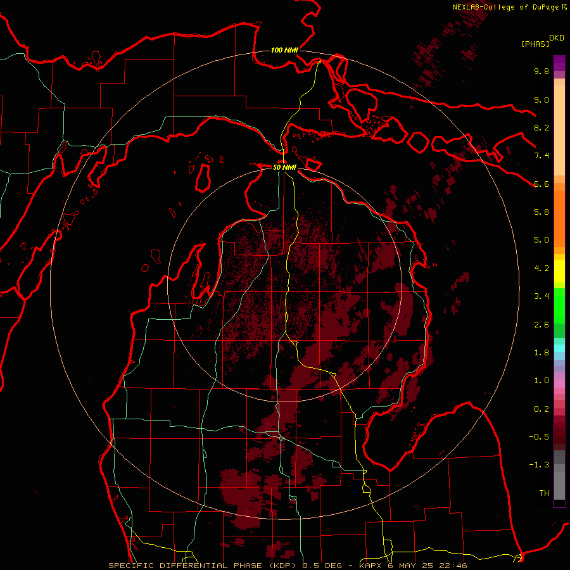Click the -1.3 legend value
Screen dimensions: 570x570
(x=539, y=465)
